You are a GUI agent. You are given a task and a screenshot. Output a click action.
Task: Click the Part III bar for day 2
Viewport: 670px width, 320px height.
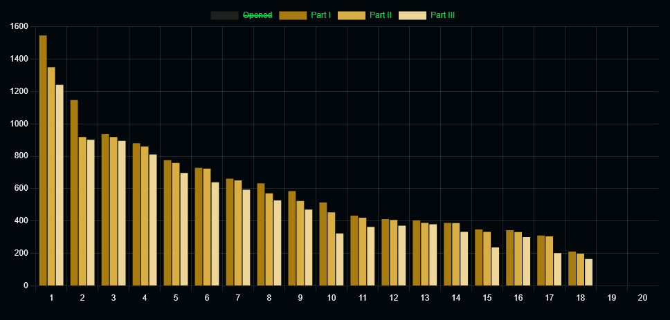pyautogui.click(x=91, y=212)
